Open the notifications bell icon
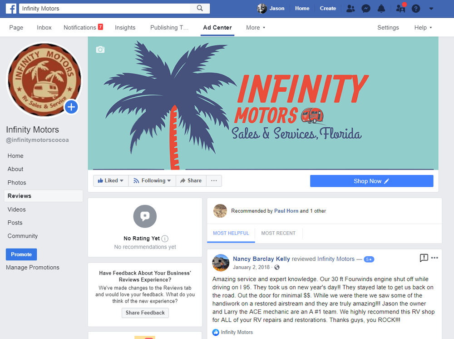The image size is (454, 339). 381,8
